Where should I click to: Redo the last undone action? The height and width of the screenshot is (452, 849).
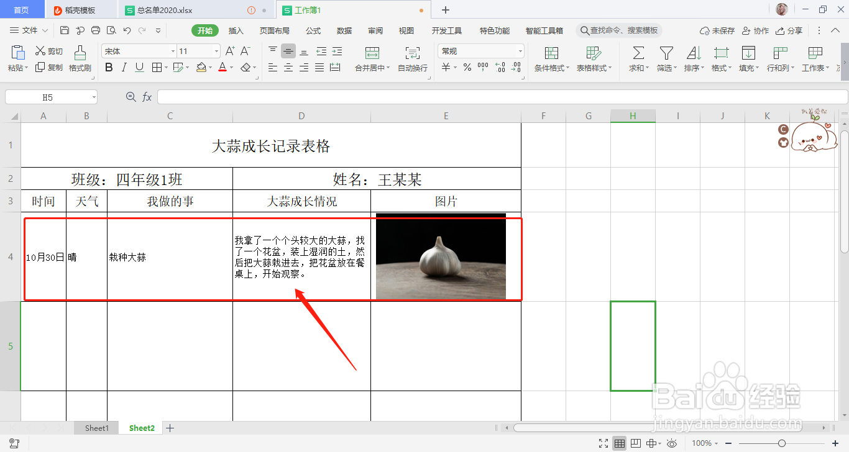pos(142,30)
